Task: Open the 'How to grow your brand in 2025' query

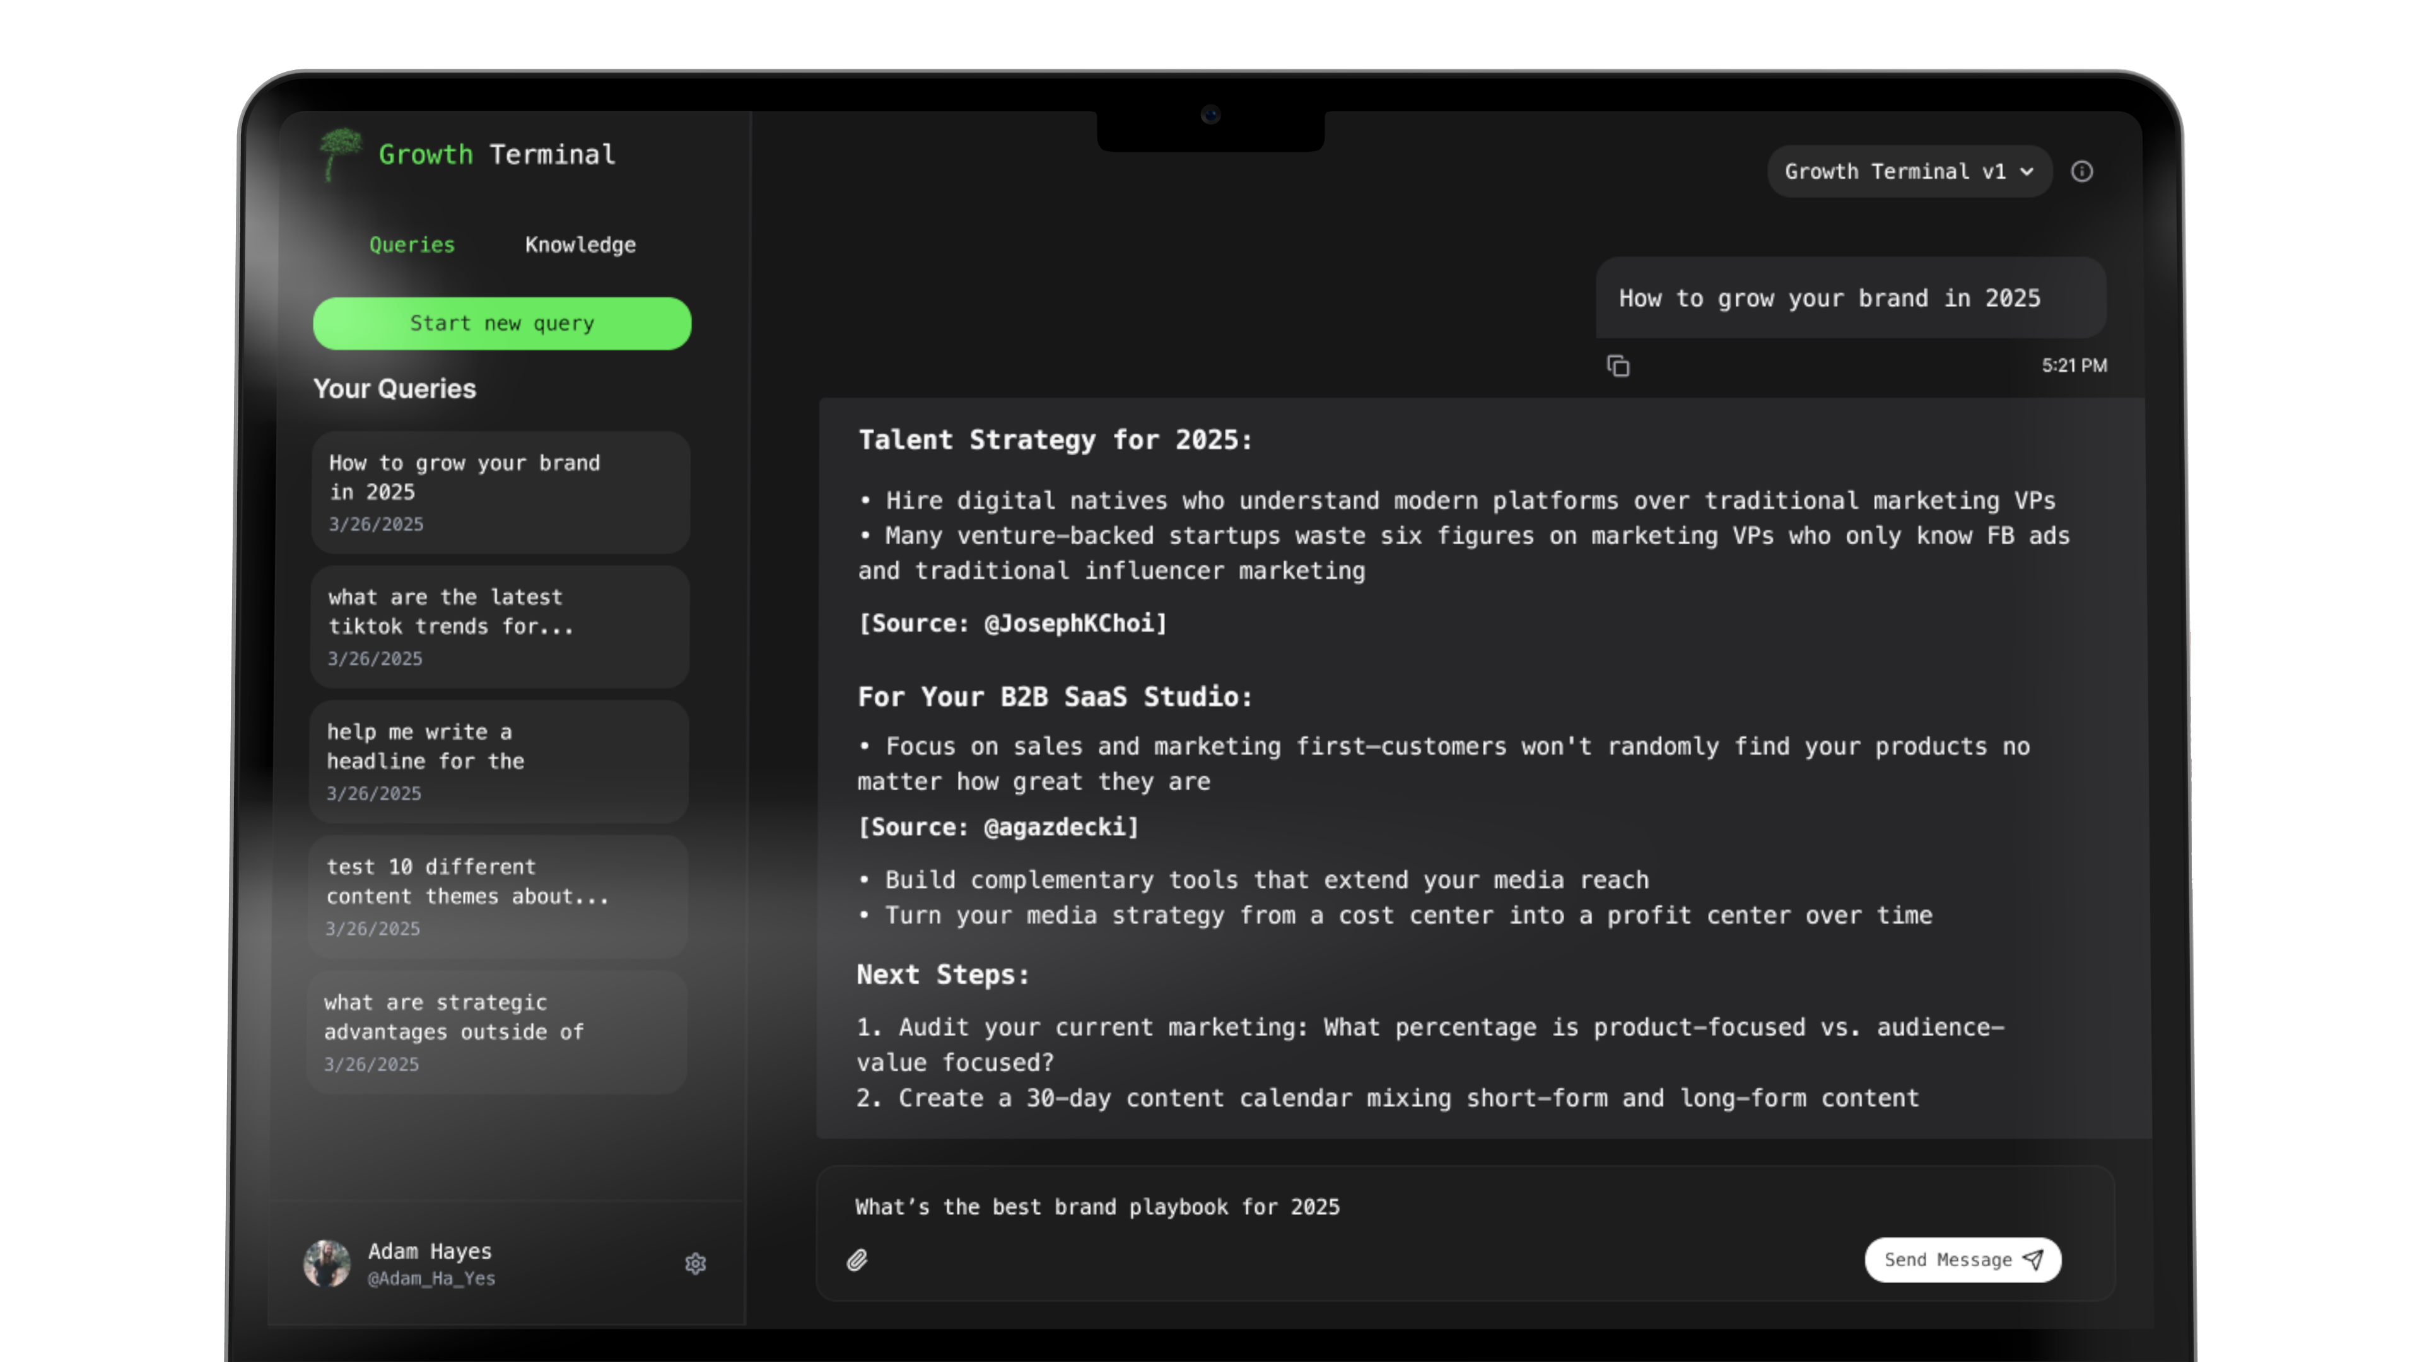Action: [x=500, y=492]
